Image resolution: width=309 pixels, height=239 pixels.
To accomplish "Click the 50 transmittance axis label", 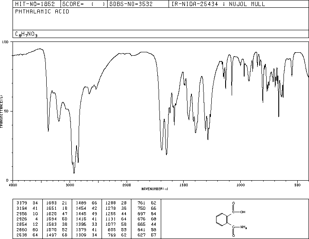I will (6, 111).
